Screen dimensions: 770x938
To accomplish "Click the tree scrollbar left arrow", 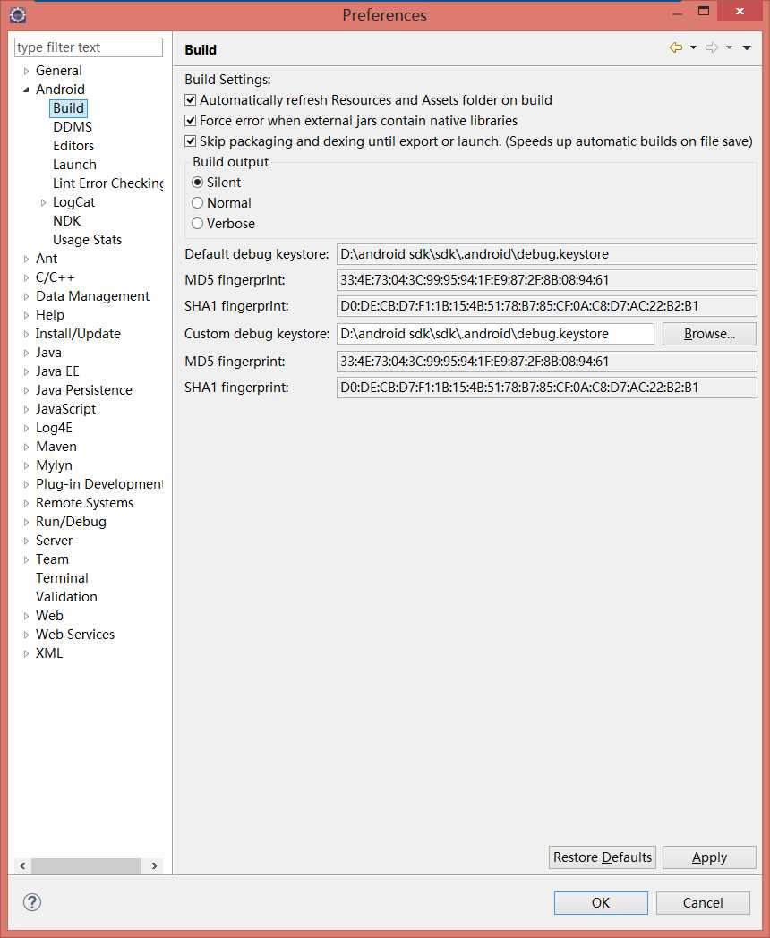I will tap(22, 866).
